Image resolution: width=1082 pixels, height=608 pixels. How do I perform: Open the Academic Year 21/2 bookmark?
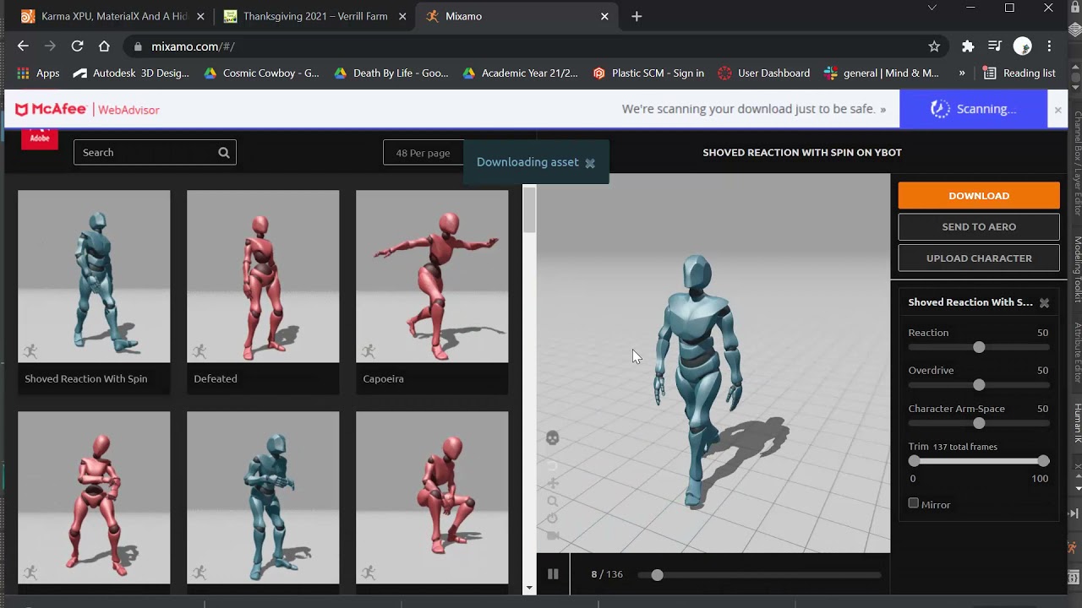coord(520,73)
